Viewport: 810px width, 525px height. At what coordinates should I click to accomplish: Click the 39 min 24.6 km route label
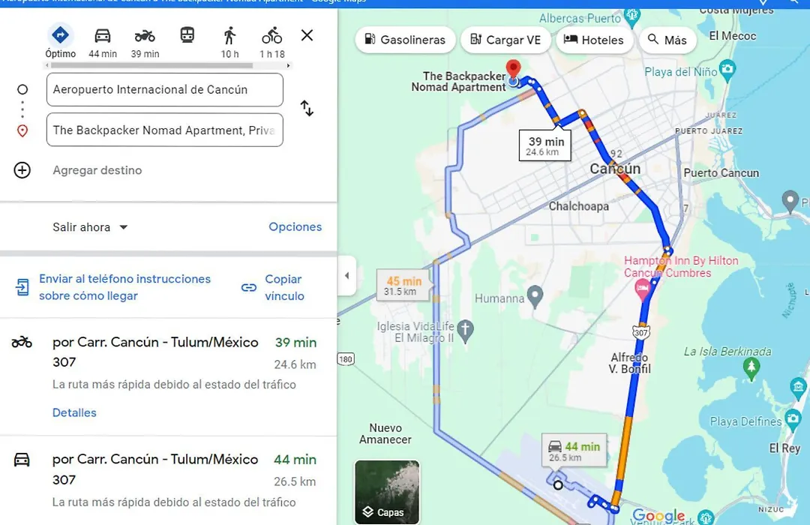[545, 145]
